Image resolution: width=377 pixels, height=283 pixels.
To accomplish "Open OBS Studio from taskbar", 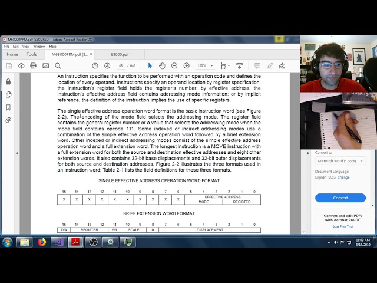I will 93,242.
